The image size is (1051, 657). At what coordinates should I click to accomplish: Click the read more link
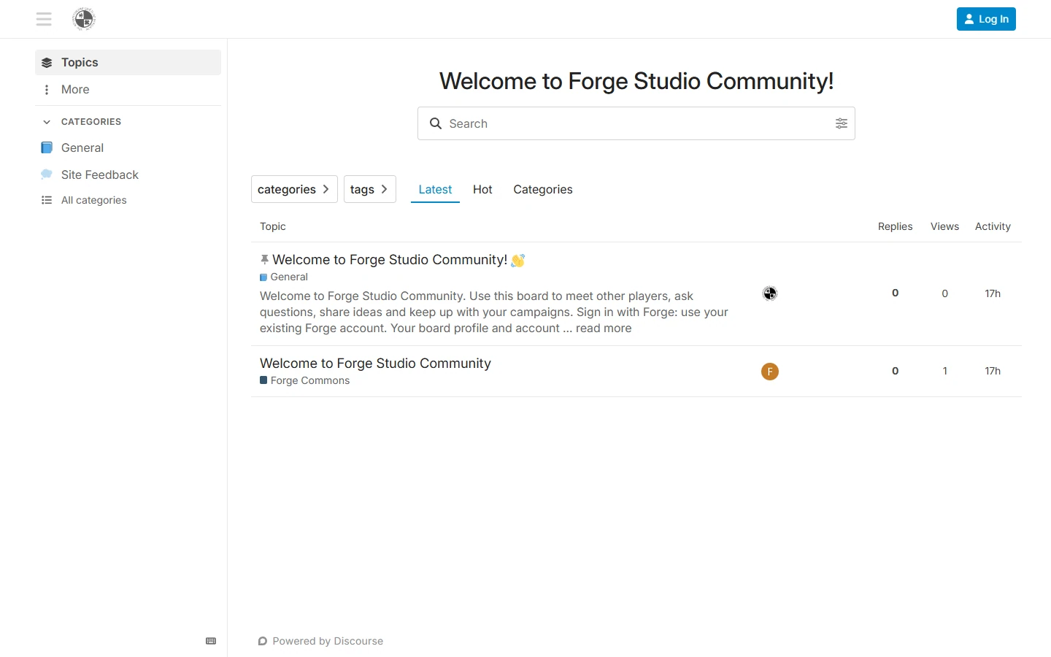604,328
